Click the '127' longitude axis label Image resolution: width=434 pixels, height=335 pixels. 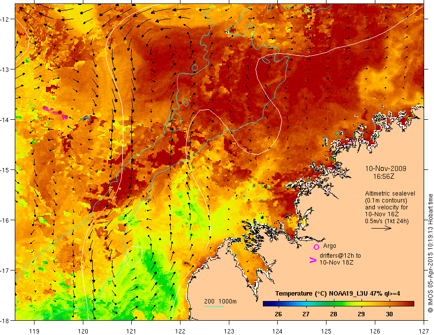pyautogui.click(x=424, y=331)
